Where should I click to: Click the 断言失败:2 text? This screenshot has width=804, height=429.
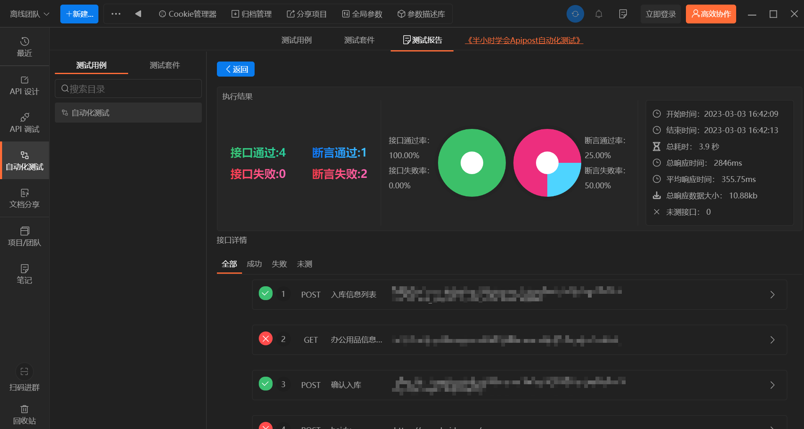coord(340,174)
